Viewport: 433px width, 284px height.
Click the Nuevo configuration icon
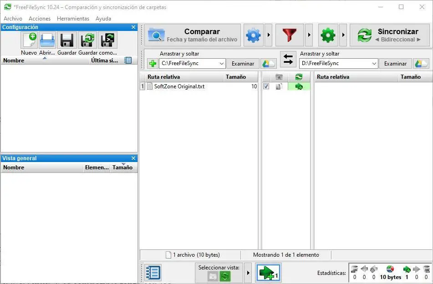pos(29,40)
